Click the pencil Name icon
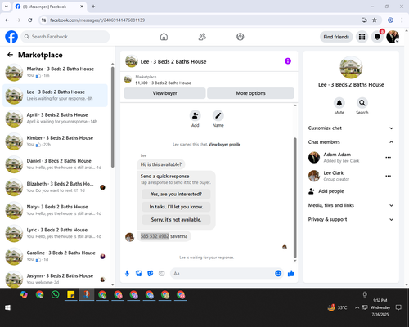The height and width of the screenshot is (327, 409). coord(218,116)
